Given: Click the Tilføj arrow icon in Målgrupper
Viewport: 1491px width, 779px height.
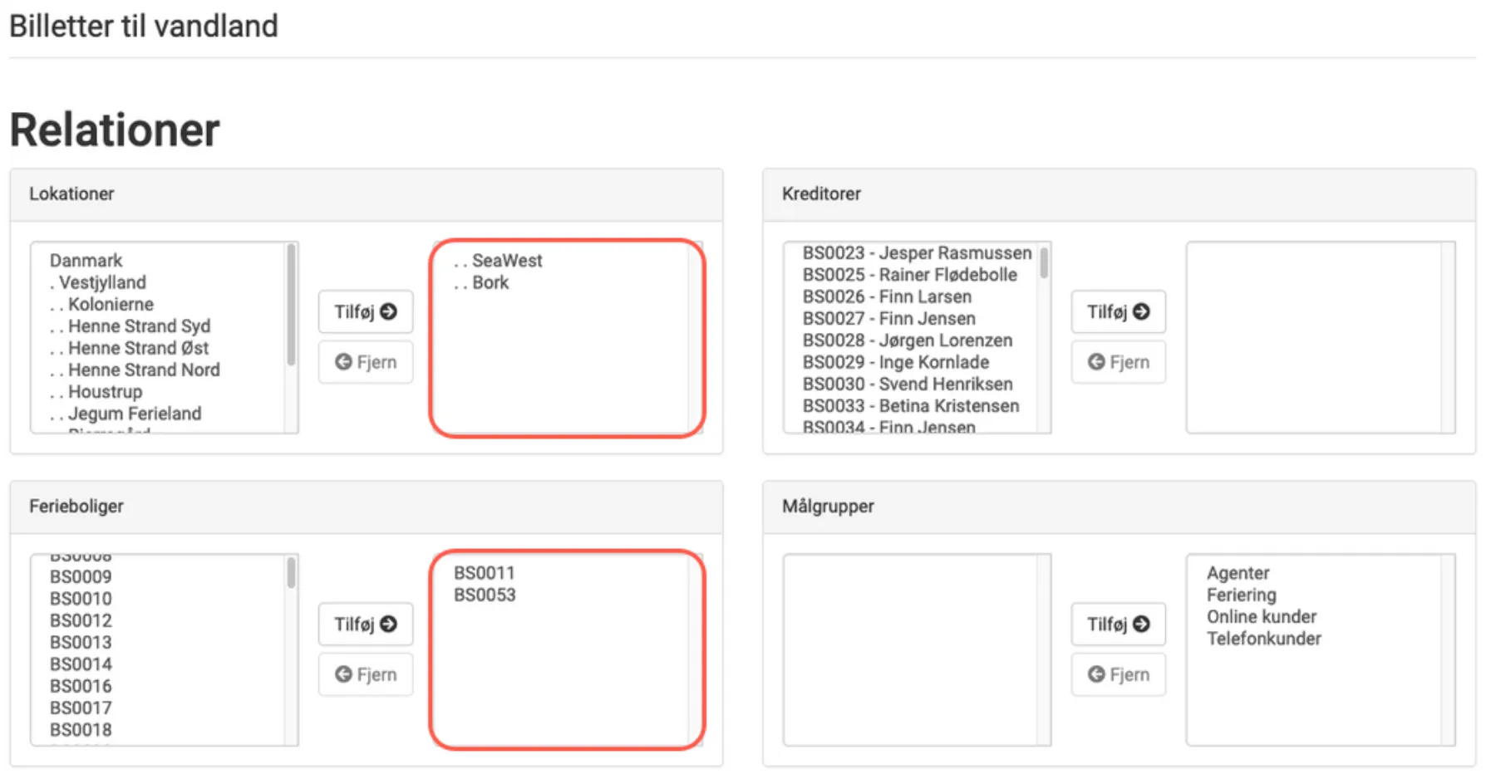Looking at the screenshot, I should [x=1141, y=624].
